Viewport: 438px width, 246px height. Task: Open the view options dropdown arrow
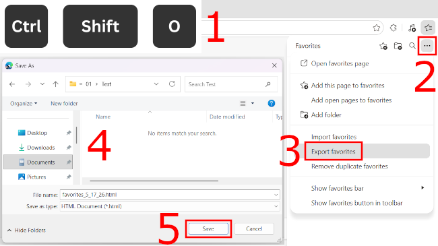(x=253, y=103)
